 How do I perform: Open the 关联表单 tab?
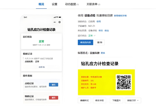(x=93, y=4)
